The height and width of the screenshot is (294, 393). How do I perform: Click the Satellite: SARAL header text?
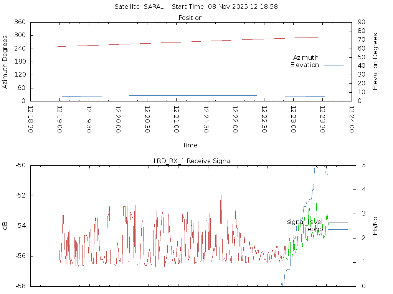(x=139, y=7)
